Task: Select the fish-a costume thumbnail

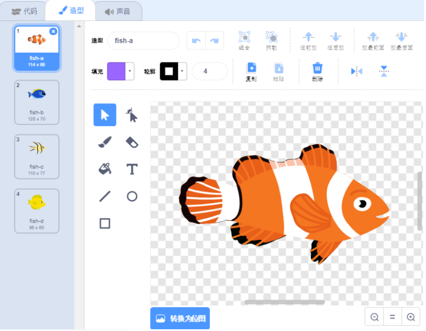Action: coord(37,48)
